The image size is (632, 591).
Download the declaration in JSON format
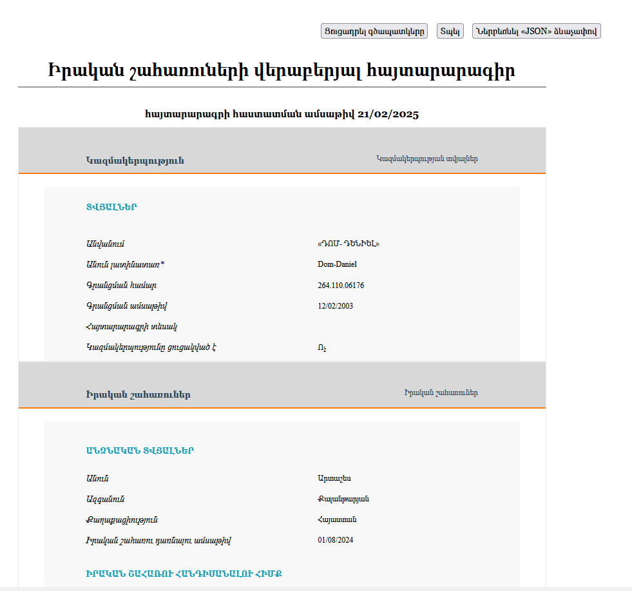pos(536,31)
